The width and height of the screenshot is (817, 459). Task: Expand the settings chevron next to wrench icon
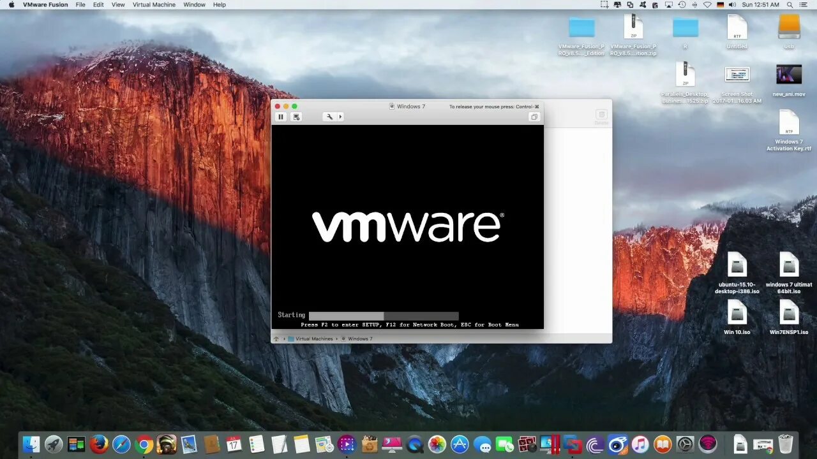[x=340, y=117]
